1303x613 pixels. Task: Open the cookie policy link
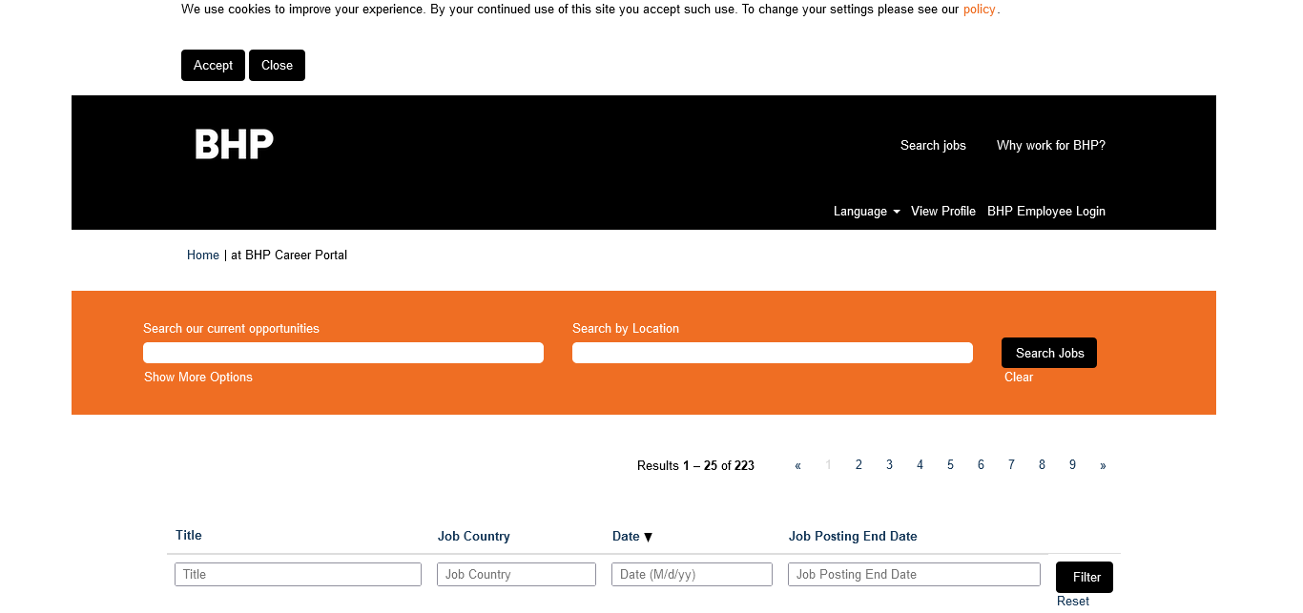[x=979, y=10]
